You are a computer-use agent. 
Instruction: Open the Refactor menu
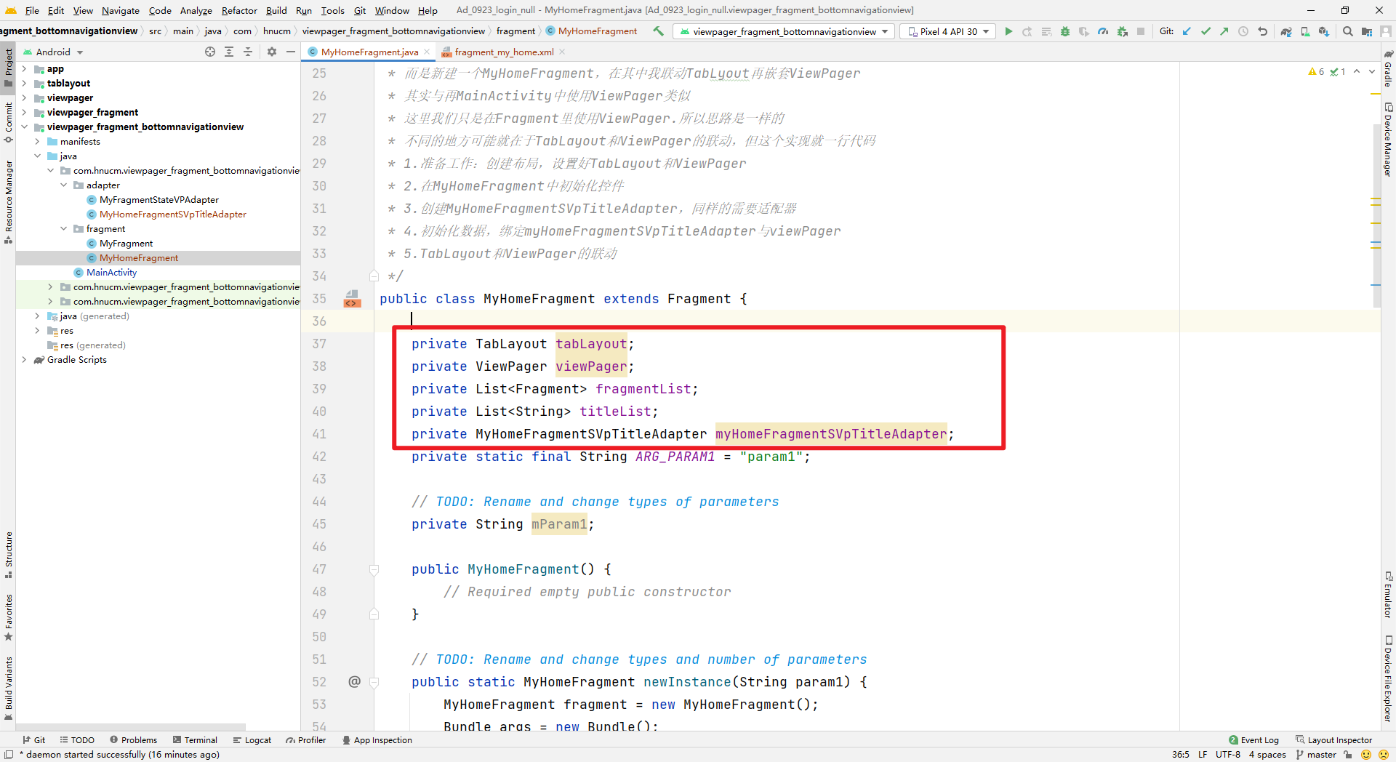pyautogui.click(x=239, y=10)
